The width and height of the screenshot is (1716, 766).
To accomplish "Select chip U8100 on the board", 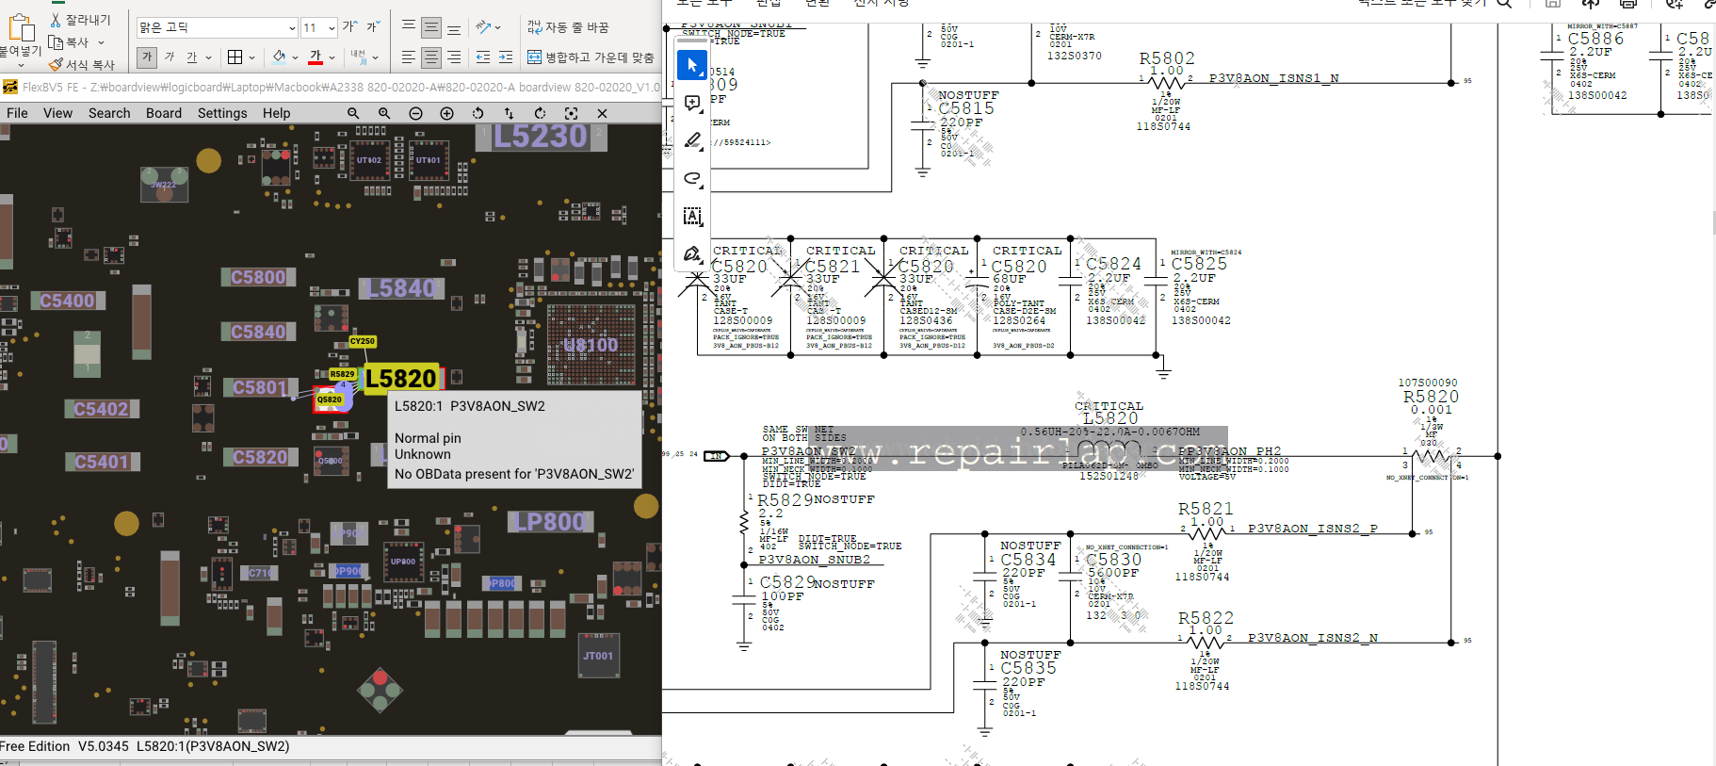I will (x=591, y=345).
